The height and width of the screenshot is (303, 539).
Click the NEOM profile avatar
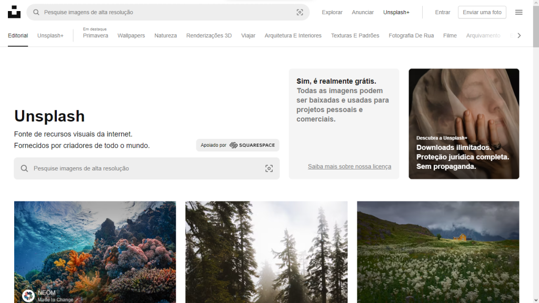(28, 296)
